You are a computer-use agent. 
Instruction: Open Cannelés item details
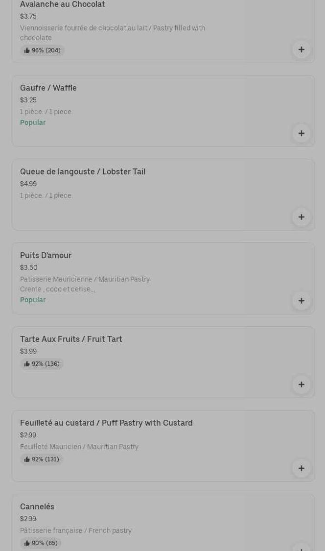click(163, 523)
